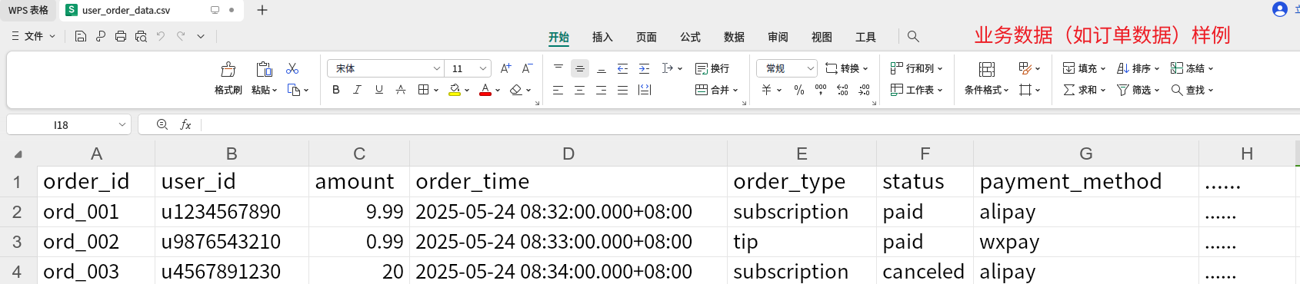
Task: Expand the borders dropdown arrow
Action: pyautogui.click(x=436, y=91)
